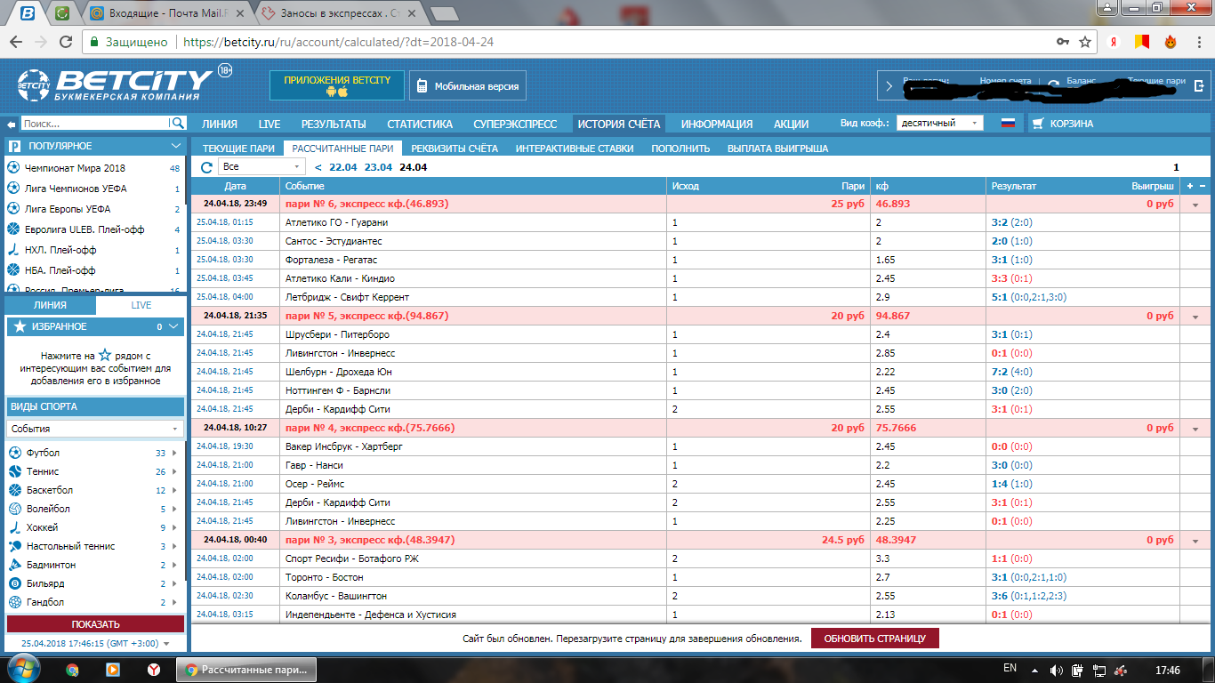The image size is (1215, 683).
Task: Open the Мобильная версия phone button
Action: click(468, 86)
